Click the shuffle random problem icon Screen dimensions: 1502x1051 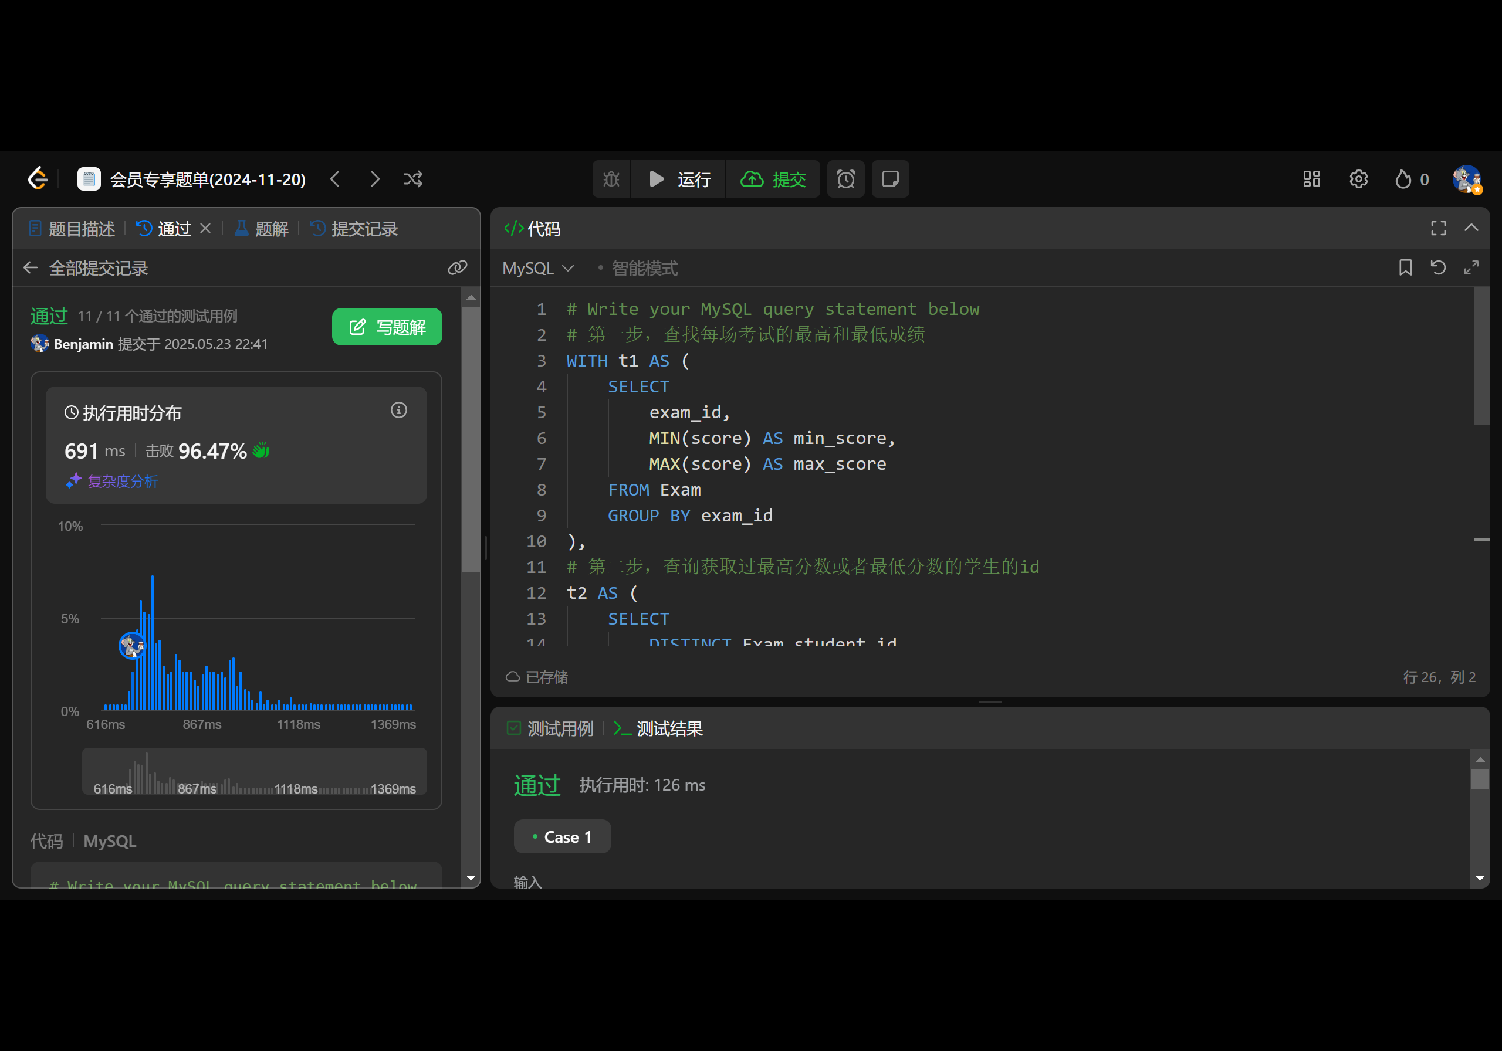click(x=413, y=179)
